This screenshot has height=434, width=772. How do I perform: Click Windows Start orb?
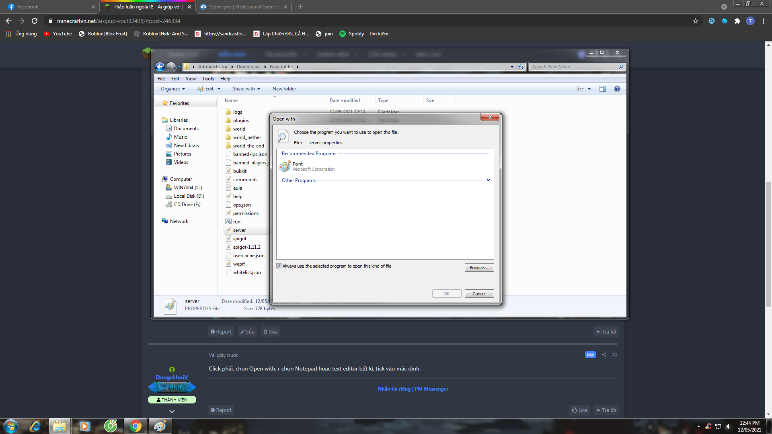click(x=11, y=426)
